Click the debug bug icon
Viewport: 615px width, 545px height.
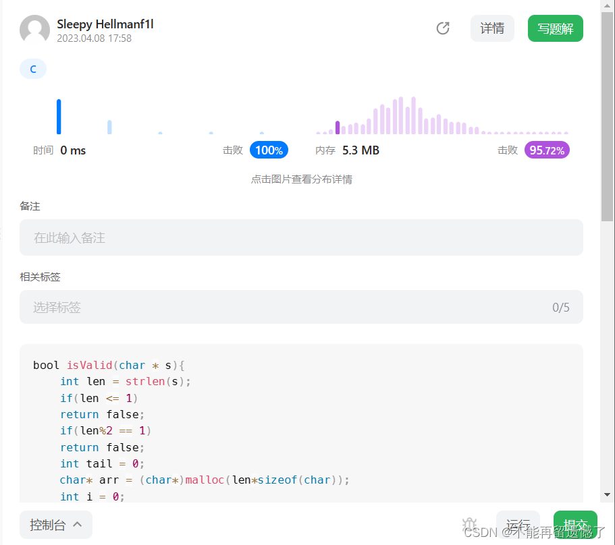pos(469,524)
